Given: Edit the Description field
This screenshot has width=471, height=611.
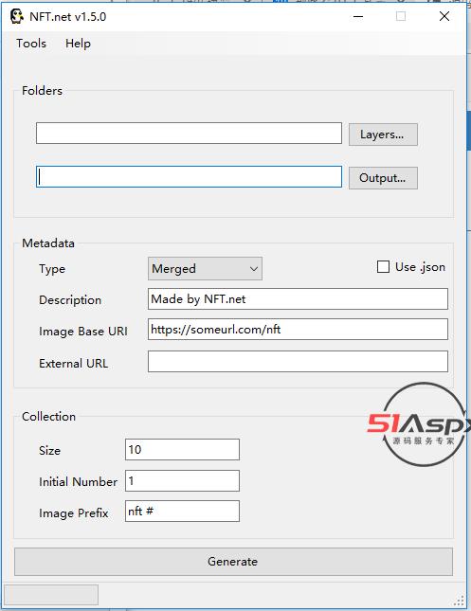Looking at the screenshot, I should coord(298,299).
